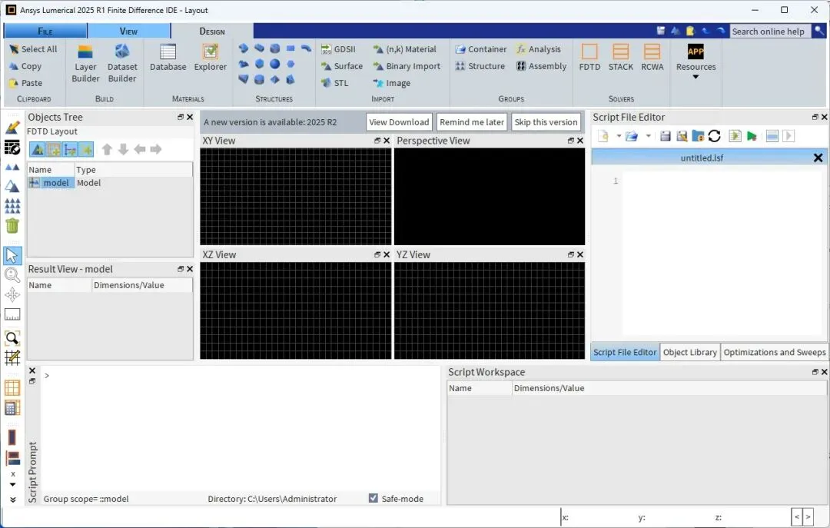Import an Image structure
Screen dimensions: 830x528
point(392,83)
